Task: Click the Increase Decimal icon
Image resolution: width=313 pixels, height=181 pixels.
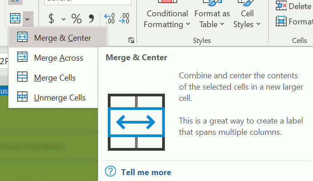Action: [x=110, y=19]
